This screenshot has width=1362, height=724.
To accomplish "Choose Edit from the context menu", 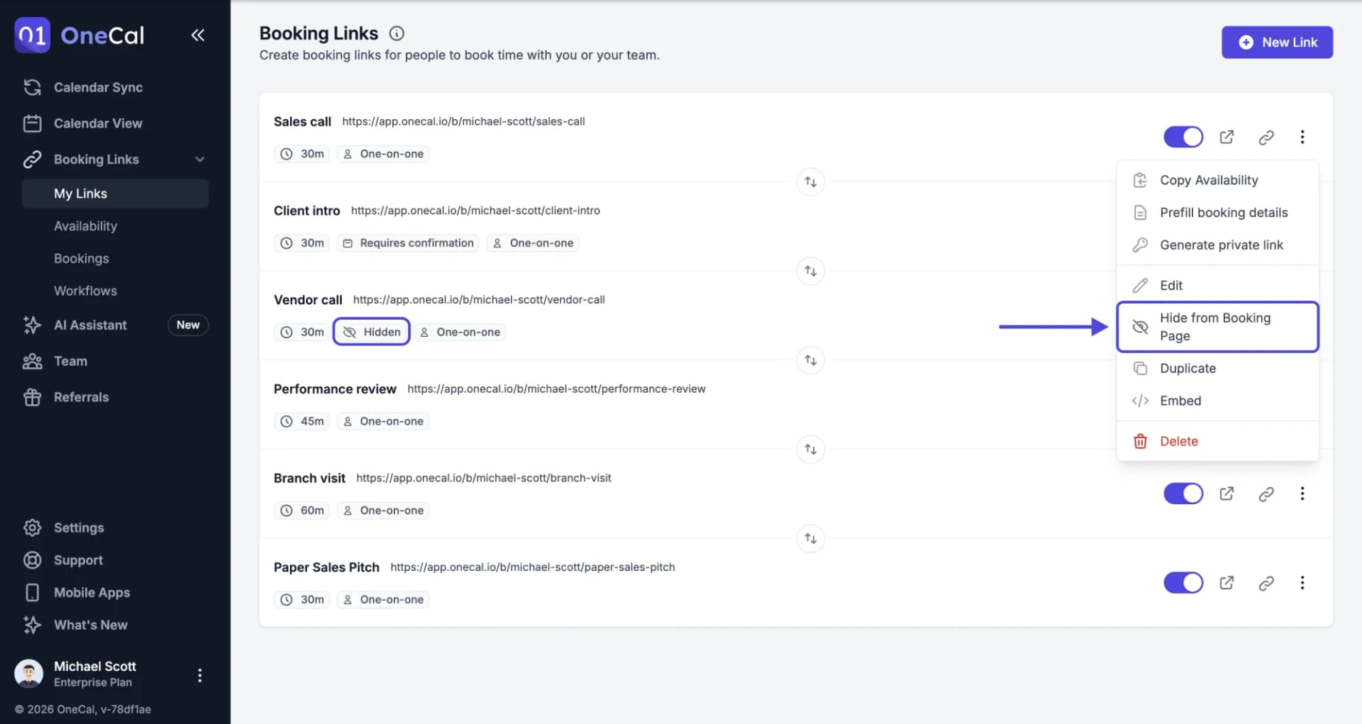I will coord(1217,286).
